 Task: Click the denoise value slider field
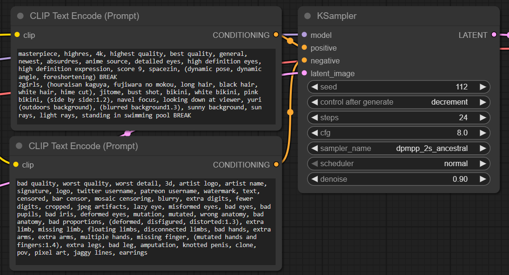tap(398, 179)
